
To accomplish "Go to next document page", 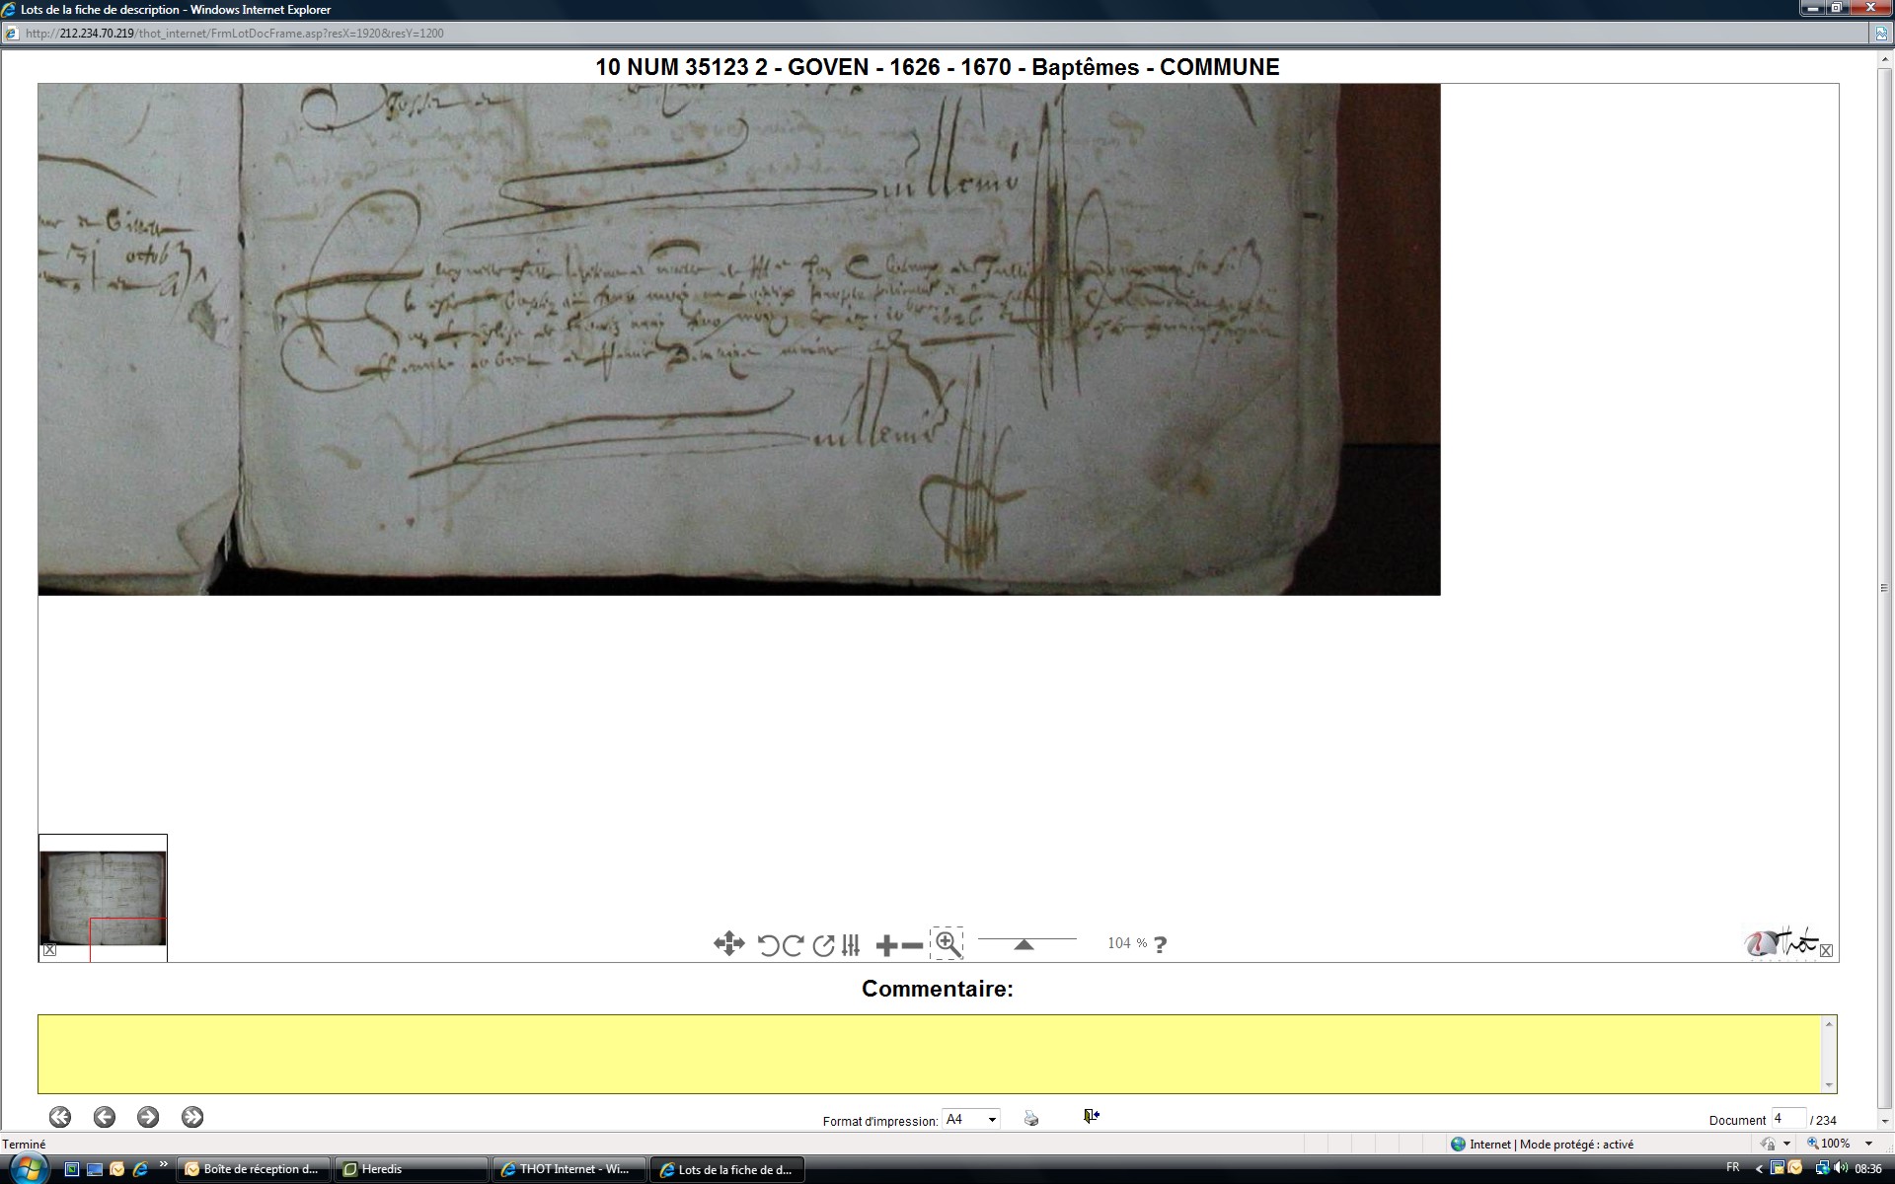I will pos(148,1117).
